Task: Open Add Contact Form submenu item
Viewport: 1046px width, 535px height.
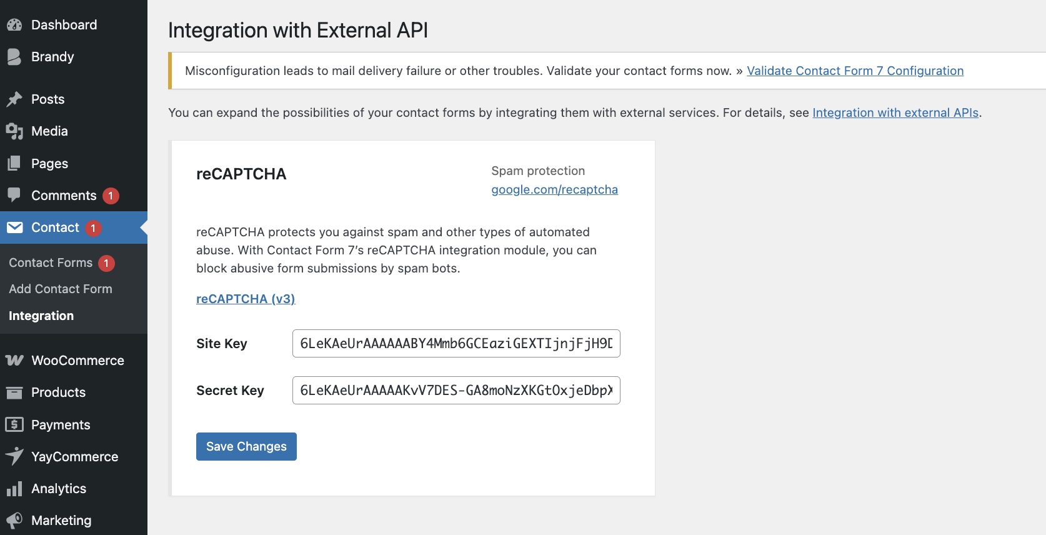Action: click(61, 289)
